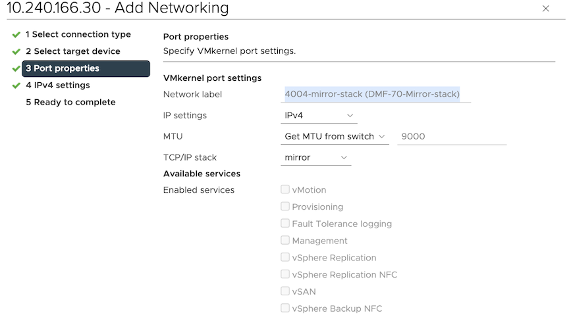Toggle the vSphere Backup NFC checkbox

pyautogui.click(x=285, y=308)
